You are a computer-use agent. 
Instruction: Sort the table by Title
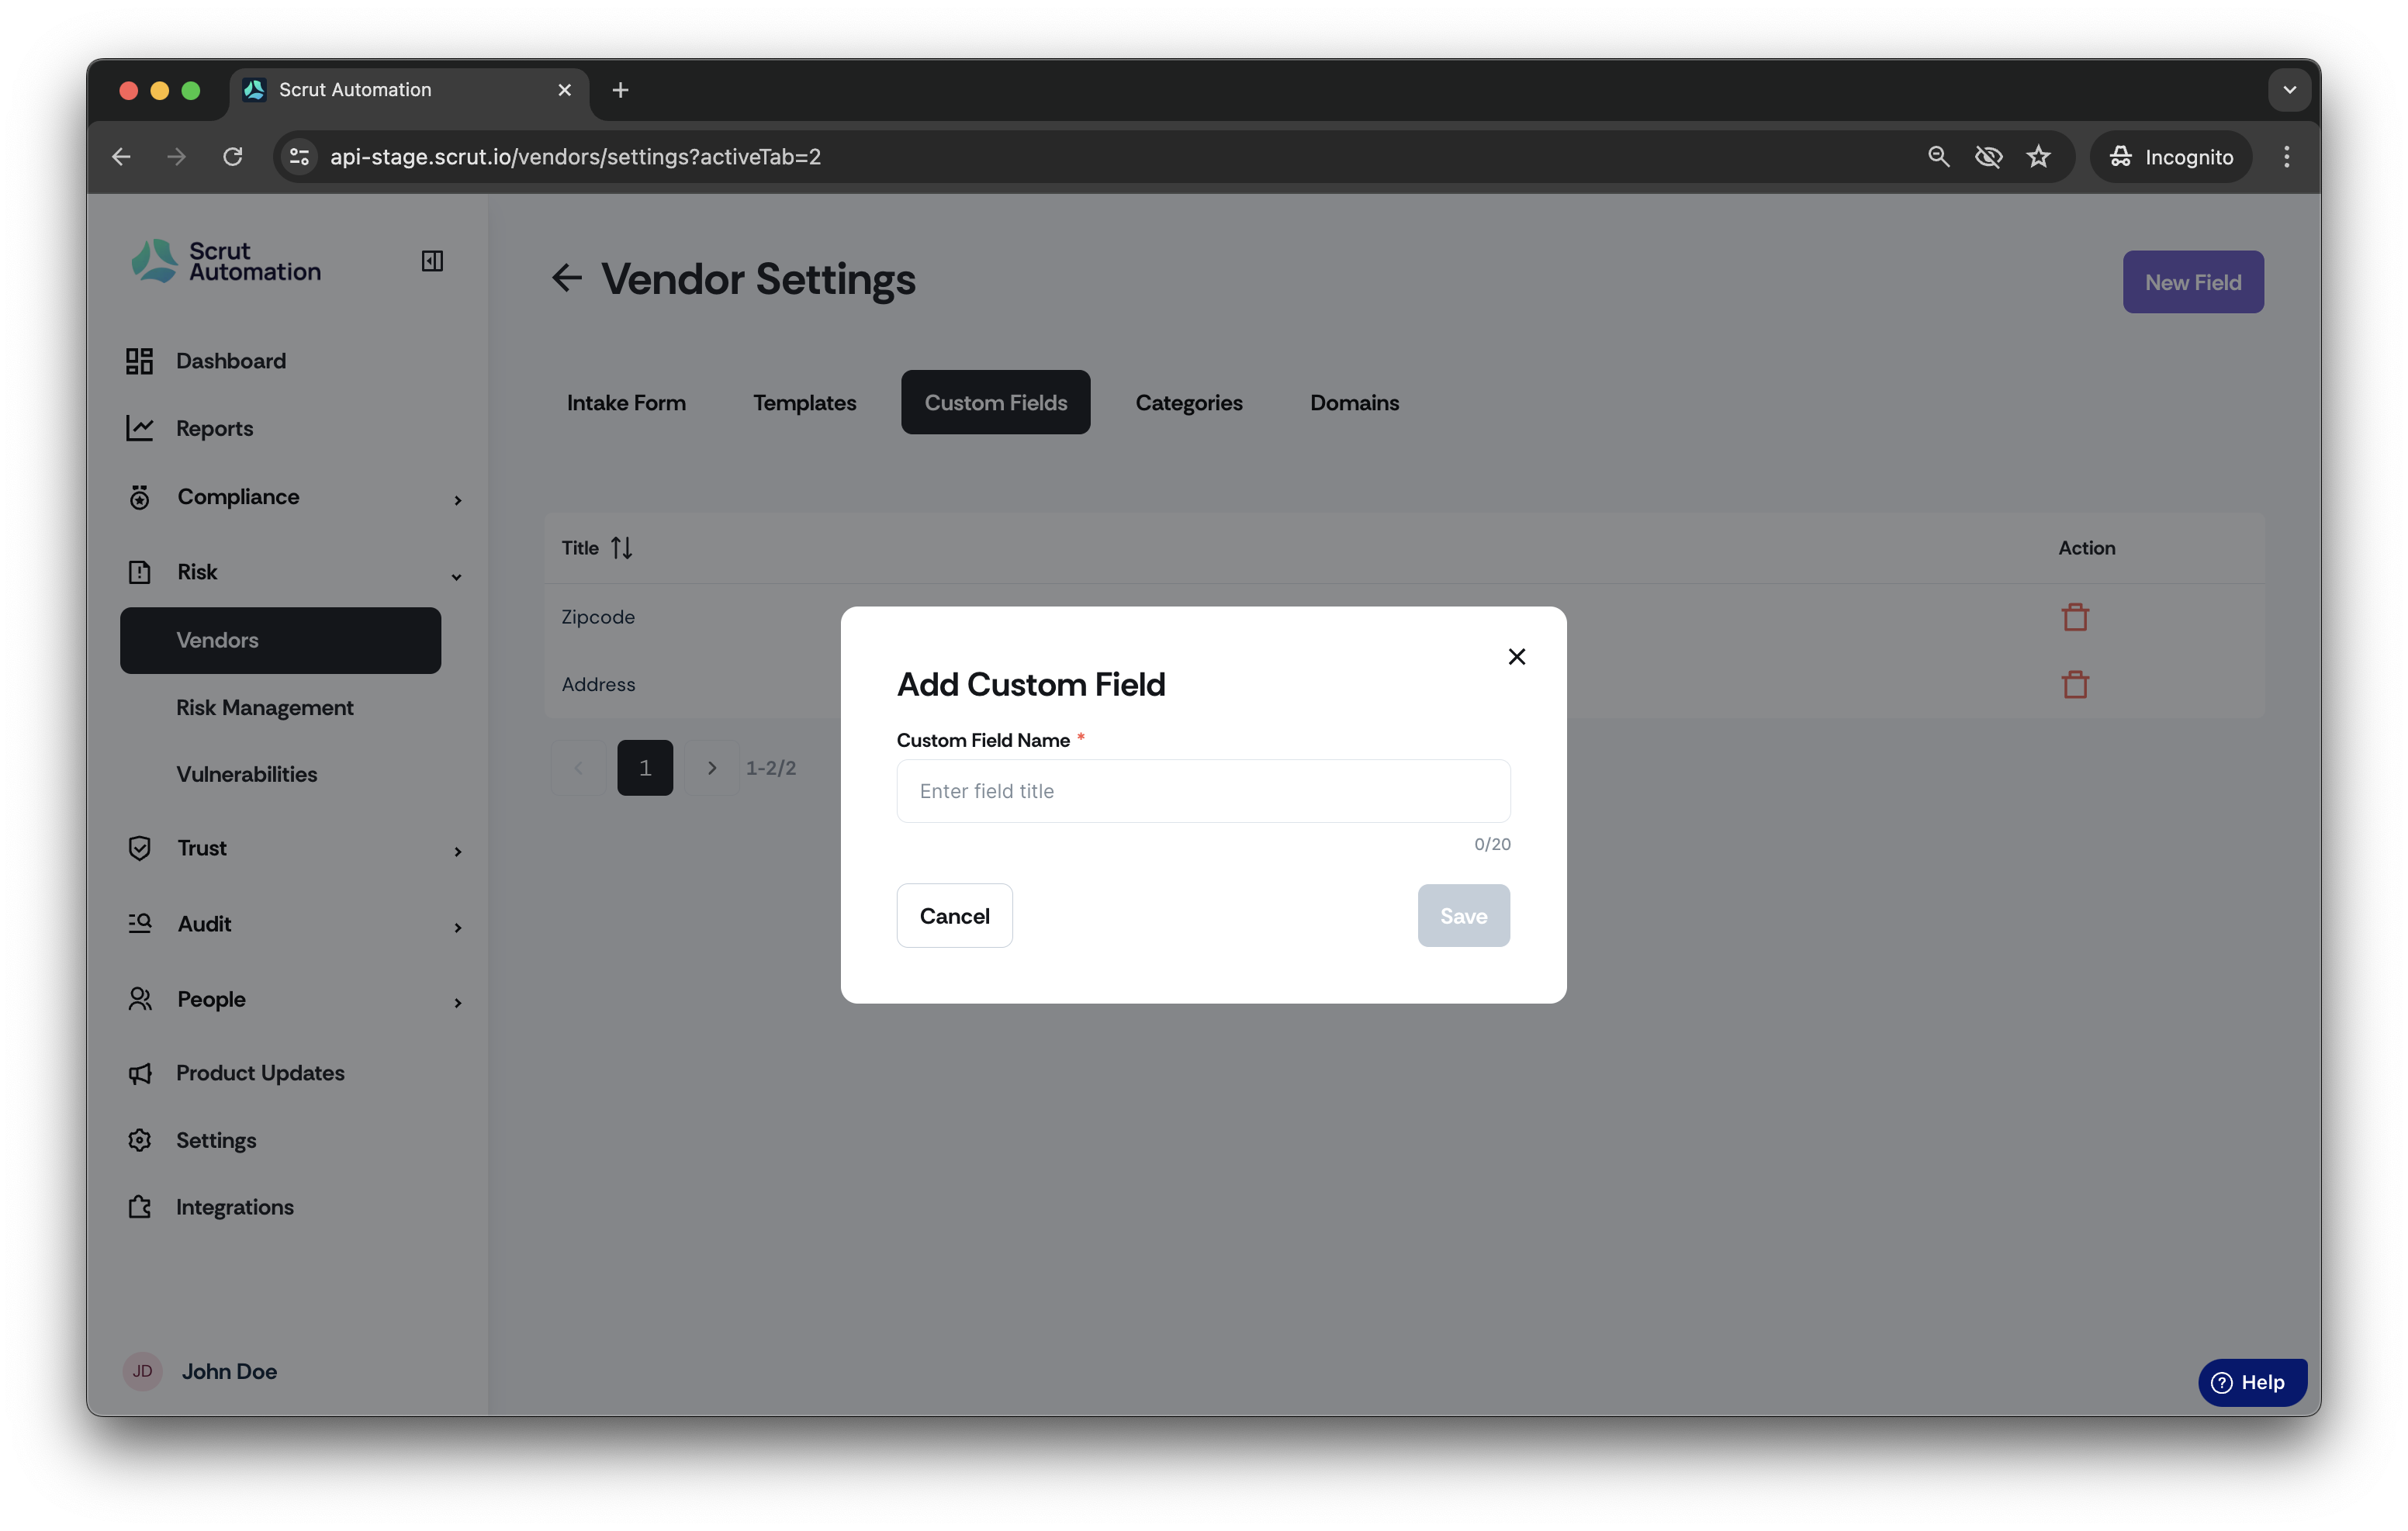[x=621, y=548]
